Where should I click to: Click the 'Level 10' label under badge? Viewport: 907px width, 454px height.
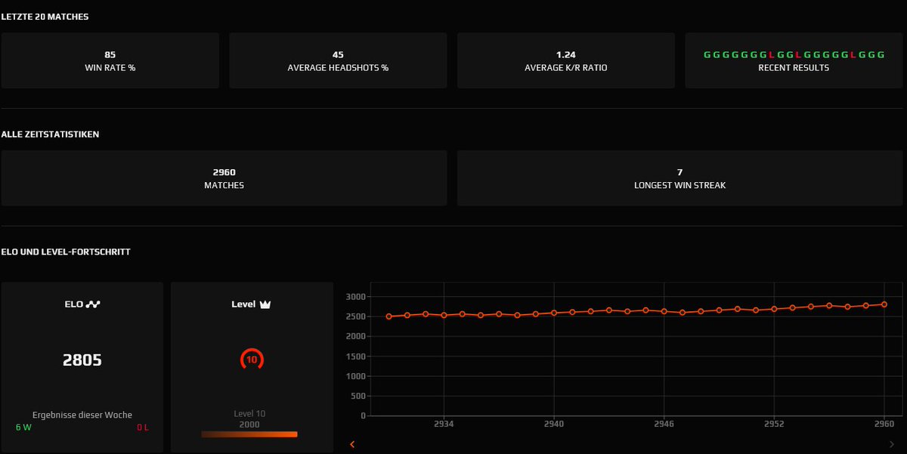tap(249, 414)
